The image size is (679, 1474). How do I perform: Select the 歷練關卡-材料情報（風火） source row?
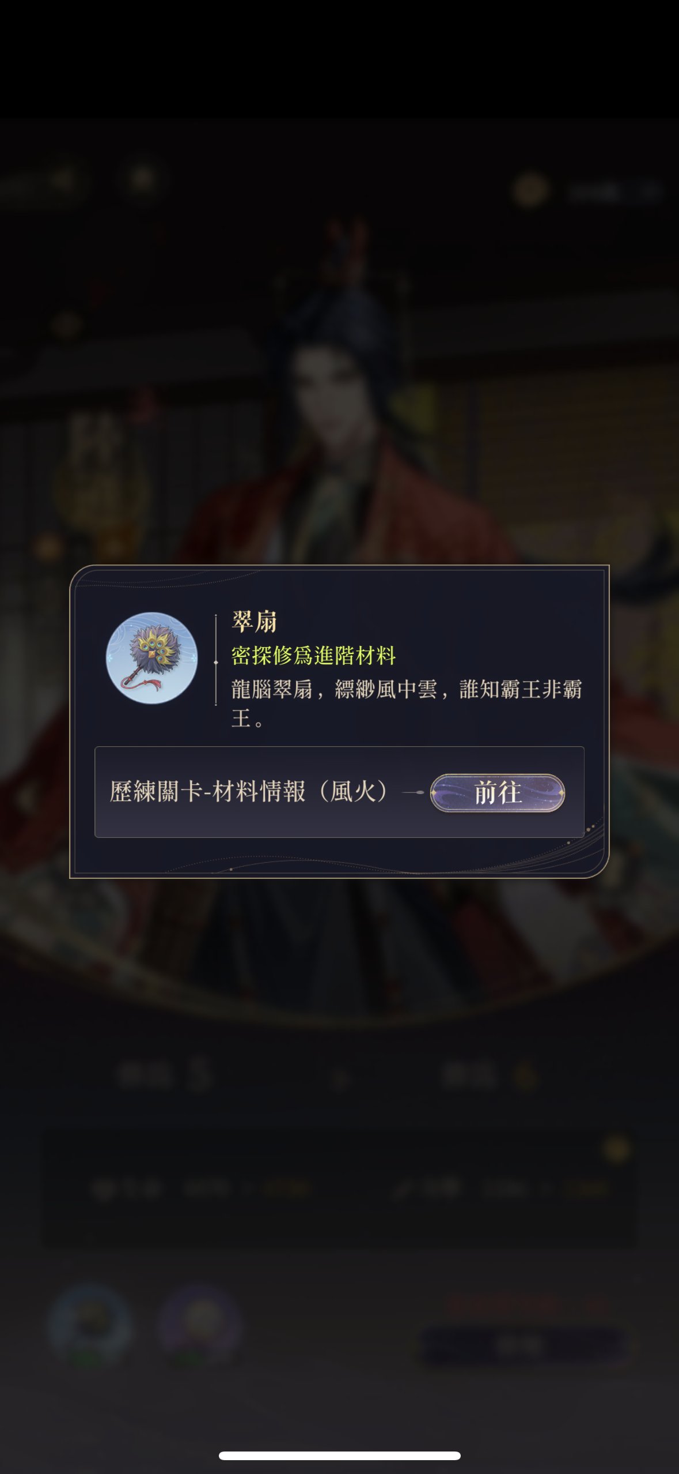click(339, 792)
